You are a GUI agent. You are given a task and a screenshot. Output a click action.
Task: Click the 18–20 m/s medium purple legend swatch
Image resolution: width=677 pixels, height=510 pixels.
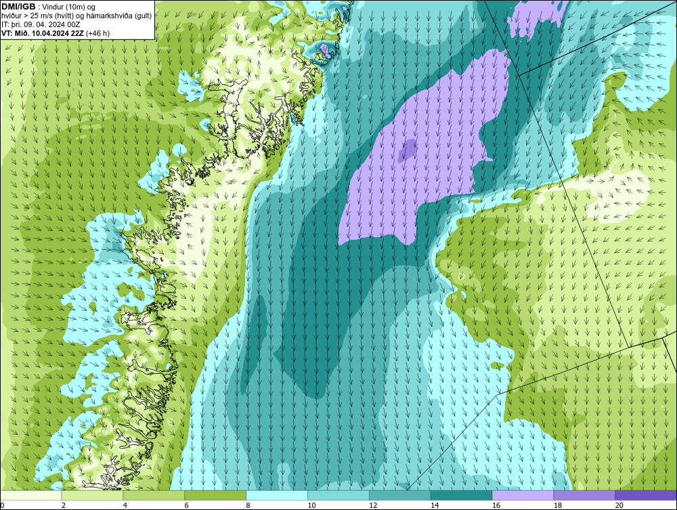point(585,495)
